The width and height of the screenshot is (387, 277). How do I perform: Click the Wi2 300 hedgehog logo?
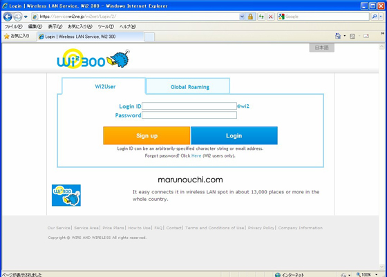[x=93, y=59]
